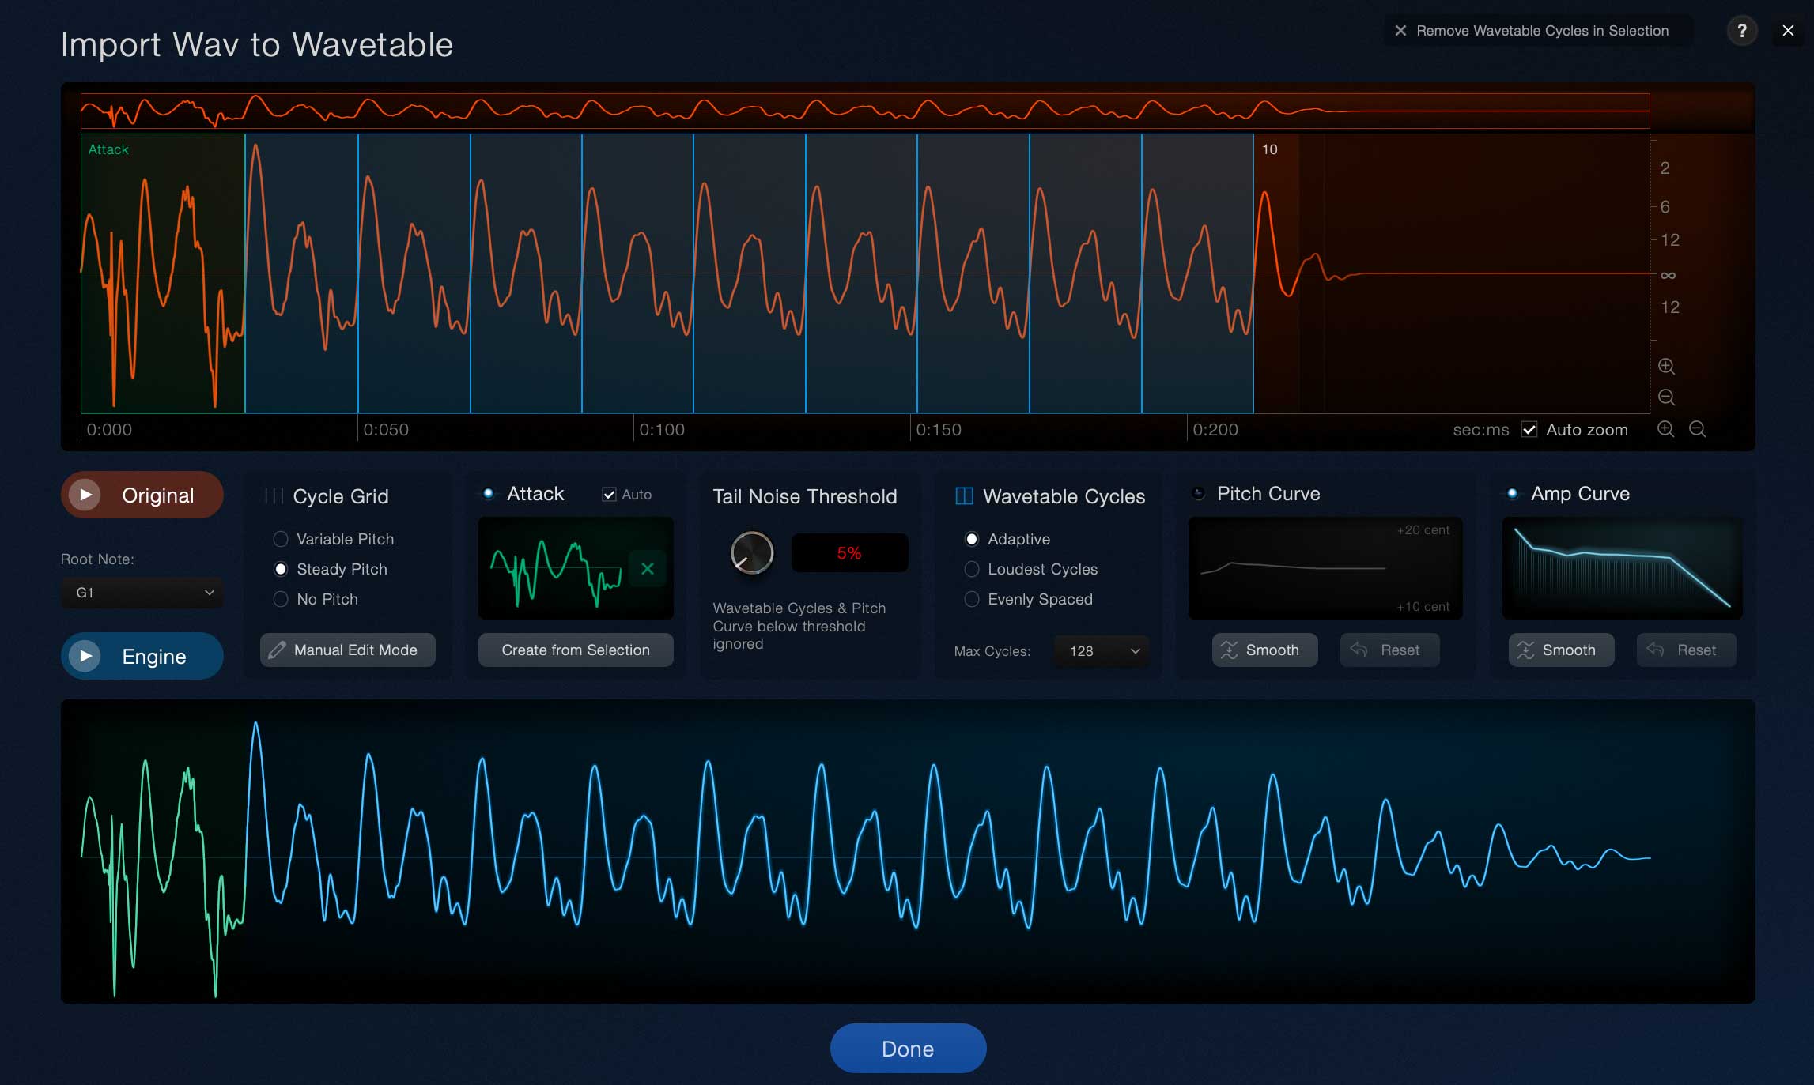Image resolution: width=1814 pixels, height=1085 pixels.
Task: Remove the Attack waveform thumbnail via its X icon
Action: 647,568
